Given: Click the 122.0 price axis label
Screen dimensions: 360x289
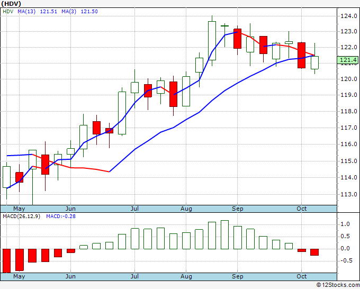Looking at the screenshot, I should (349, 47).
